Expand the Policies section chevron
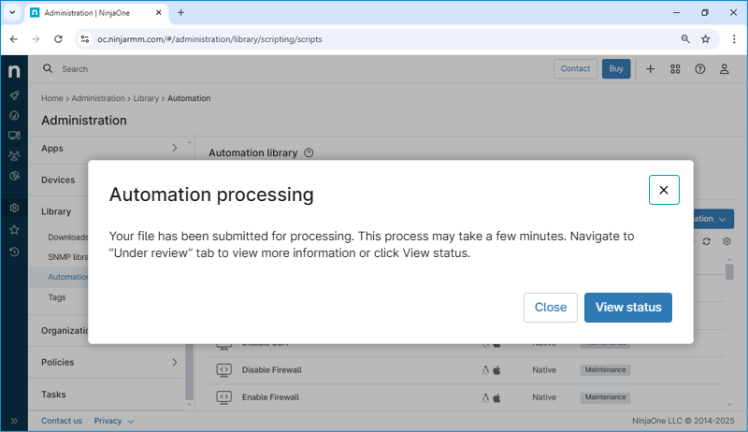This screenshot has width=748, height=432. coord(174,362)
